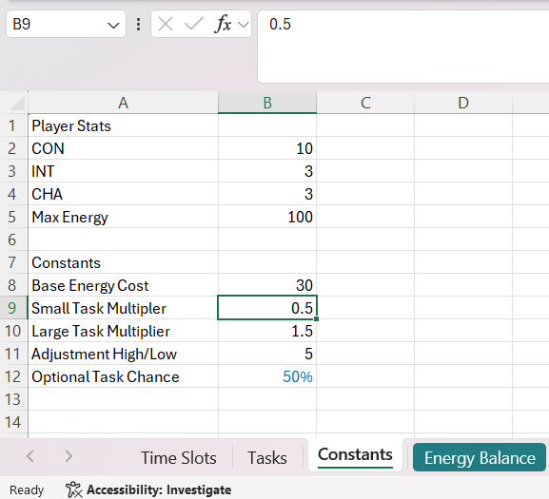The width and height of the screenshot is (549, 499).
Task: Click the accessibility figure icon in status bar
Action: (x=74, y=489)
